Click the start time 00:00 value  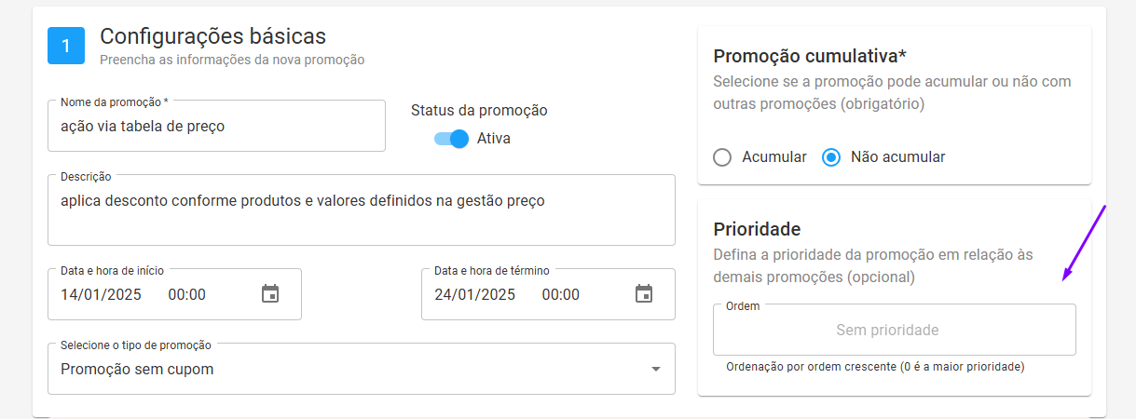pos(187,294)
